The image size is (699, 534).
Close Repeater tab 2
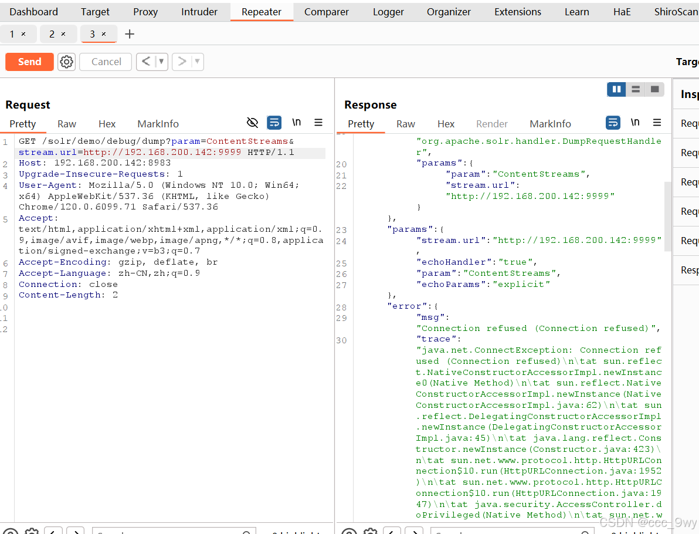coord(63,34)
